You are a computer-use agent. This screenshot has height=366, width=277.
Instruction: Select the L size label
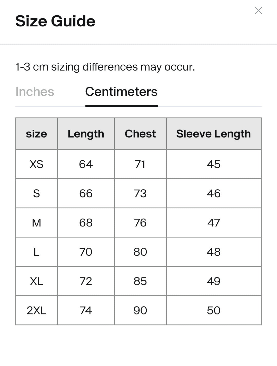pos(36,252)
